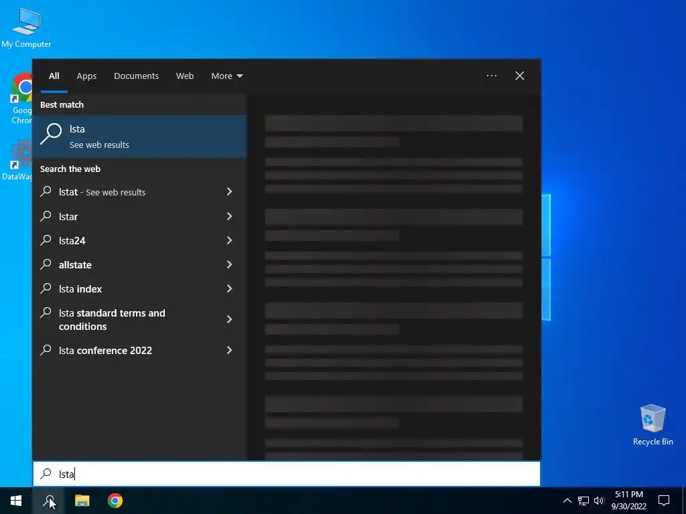
Task: Select the Google Chrome desktop shortcut
Action: point(20,98)
